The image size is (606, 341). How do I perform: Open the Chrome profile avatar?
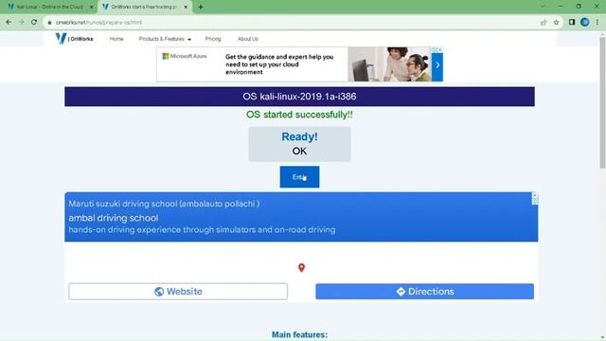[x=585, y=23]
